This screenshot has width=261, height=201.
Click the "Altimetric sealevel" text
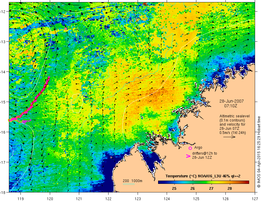pyautogui.click(x=235, y=116)
